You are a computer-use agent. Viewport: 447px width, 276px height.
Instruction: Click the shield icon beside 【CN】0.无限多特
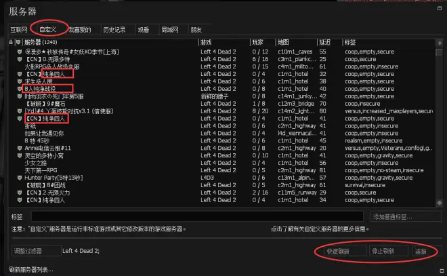click(20, 59)
